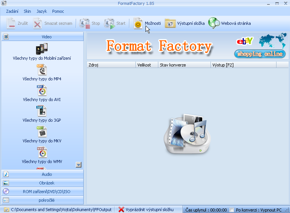
Task: Click the Zrušit toolbar icon
Action: tap(11, 23)
